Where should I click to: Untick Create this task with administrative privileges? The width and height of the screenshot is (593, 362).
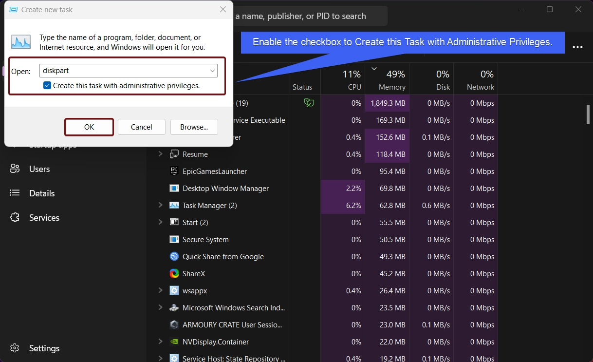click(47, 85)
